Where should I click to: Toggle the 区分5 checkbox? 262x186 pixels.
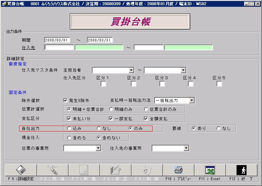point(219,84)
